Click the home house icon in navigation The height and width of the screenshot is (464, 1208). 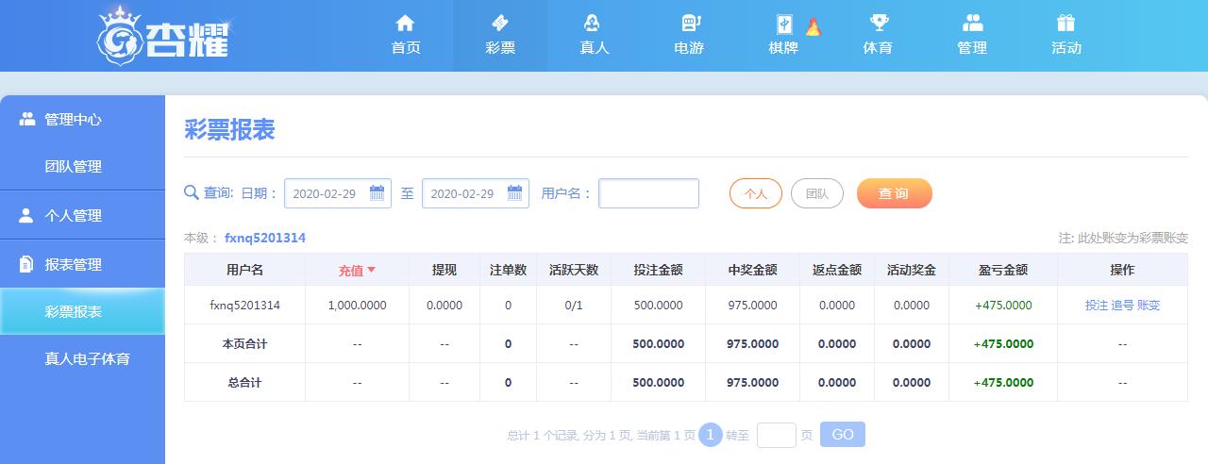(406, 23)
